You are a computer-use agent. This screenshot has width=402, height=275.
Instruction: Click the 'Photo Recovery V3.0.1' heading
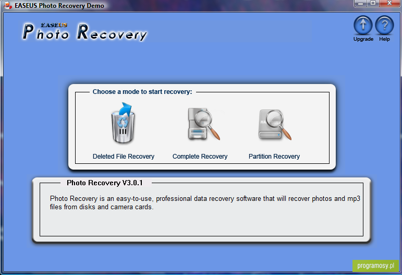point(105,183)
